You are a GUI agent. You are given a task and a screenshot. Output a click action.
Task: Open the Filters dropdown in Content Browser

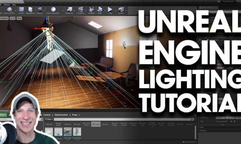click(x=49, y=119)
